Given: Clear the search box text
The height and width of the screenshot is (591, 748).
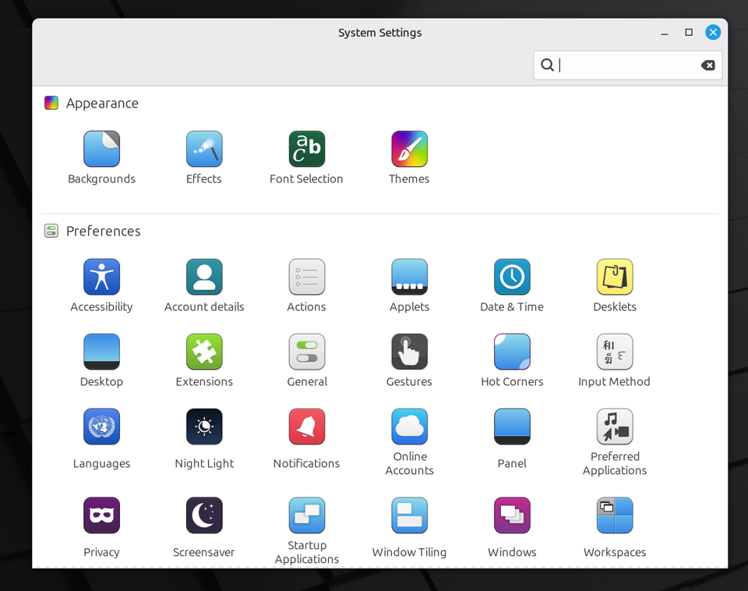Looking at the screenshot, I should 707,65.
